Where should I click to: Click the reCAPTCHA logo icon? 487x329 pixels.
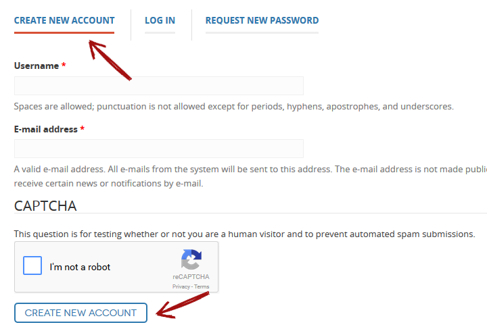click(x=191, y=259)
